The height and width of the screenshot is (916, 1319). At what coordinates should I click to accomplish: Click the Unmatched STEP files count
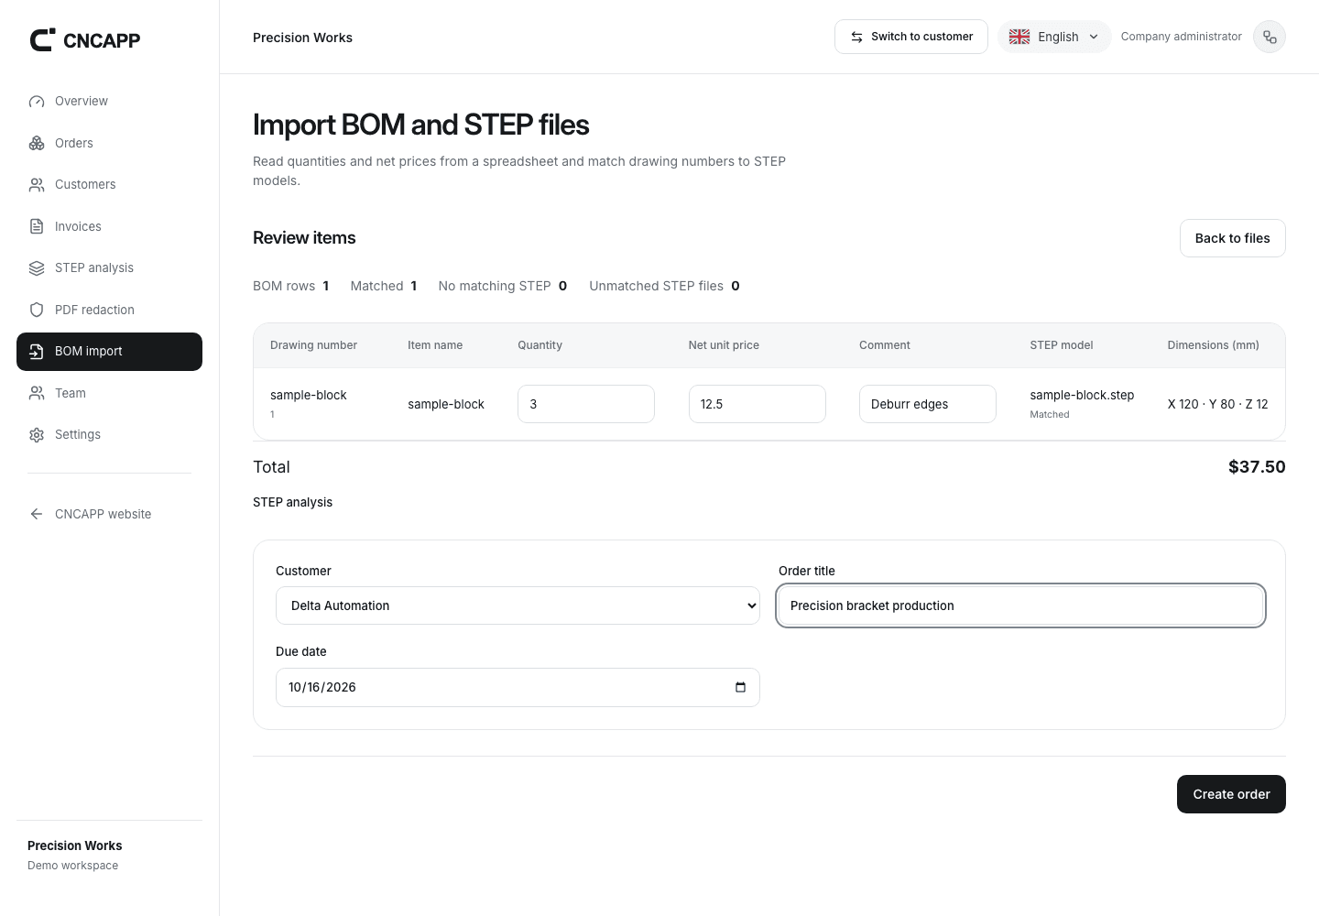point(664,286)
